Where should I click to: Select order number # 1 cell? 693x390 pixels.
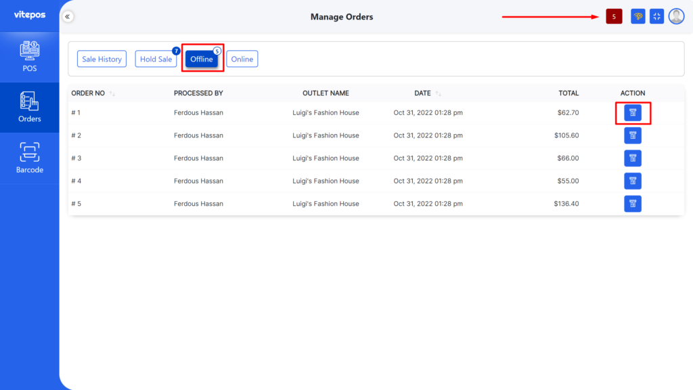click(x=76, y=113)
